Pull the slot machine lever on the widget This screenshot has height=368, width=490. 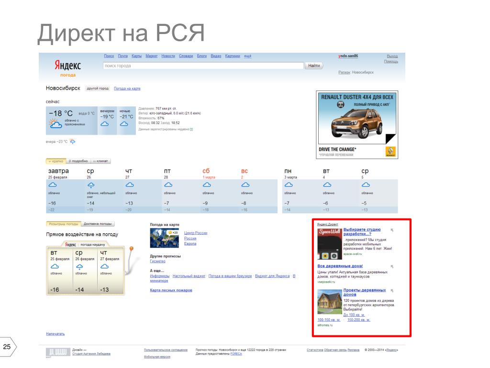[x=132, y=249]
